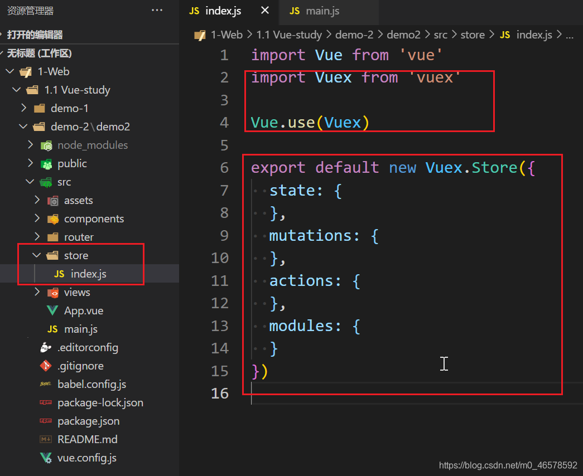Click the demo-1 folder icon
583x476 pixels.
[40, 109]
